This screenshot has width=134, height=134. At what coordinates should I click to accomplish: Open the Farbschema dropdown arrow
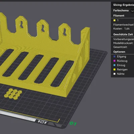132,11
